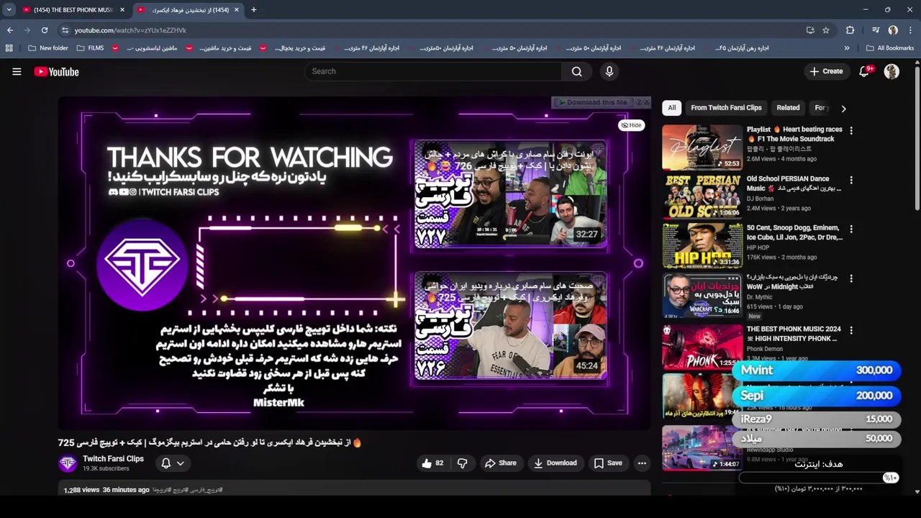The image size is (921, 518).
Task: Open the HIP HOP 50 Cent video thumbnail
Action: coord(702,245)
